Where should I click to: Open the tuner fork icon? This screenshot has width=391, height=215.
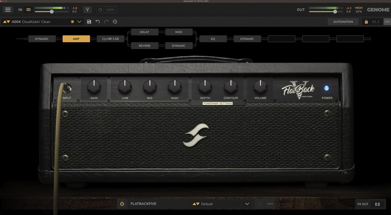pyautogui.click(x=87, y=10)
